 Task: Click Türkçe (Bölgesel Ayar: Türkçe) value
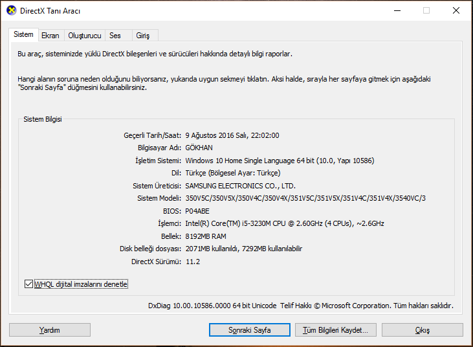click(x=232, y=173)
